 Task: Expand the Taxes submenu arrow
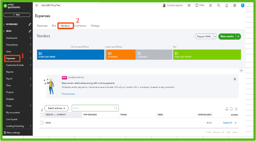[30, 106]
